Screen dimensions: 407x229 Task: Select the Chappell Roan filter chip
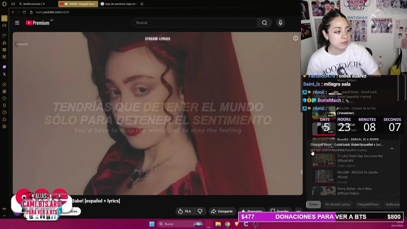click(x=368, y=205)
